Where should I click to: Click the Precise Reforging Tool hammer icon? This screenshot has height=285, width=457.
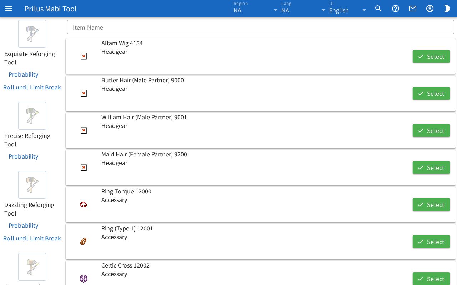(x=32, y=116)
